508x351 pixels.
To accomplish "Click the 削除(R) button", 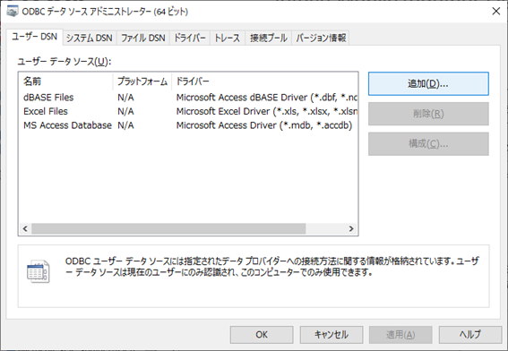I will pos(428,114).
